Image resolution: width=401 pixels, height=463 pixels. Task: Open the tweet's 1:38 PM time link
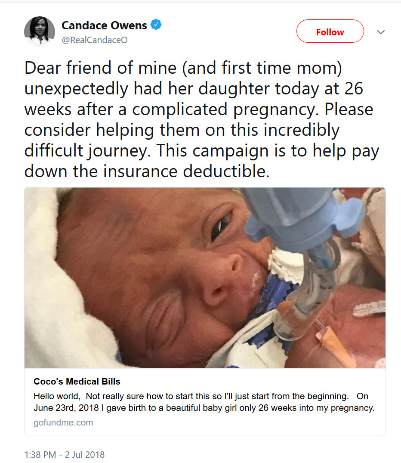tap(40, 454)
